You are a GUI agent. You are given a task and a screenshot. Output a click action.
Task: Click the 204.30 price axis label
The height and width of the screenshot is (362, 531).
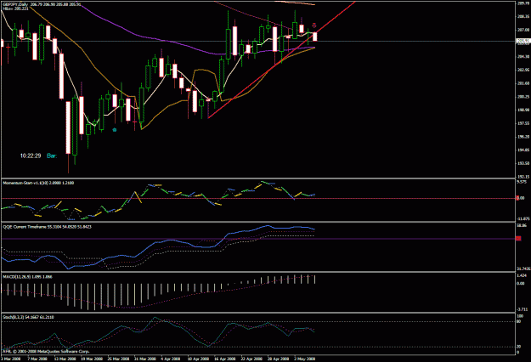523,57
